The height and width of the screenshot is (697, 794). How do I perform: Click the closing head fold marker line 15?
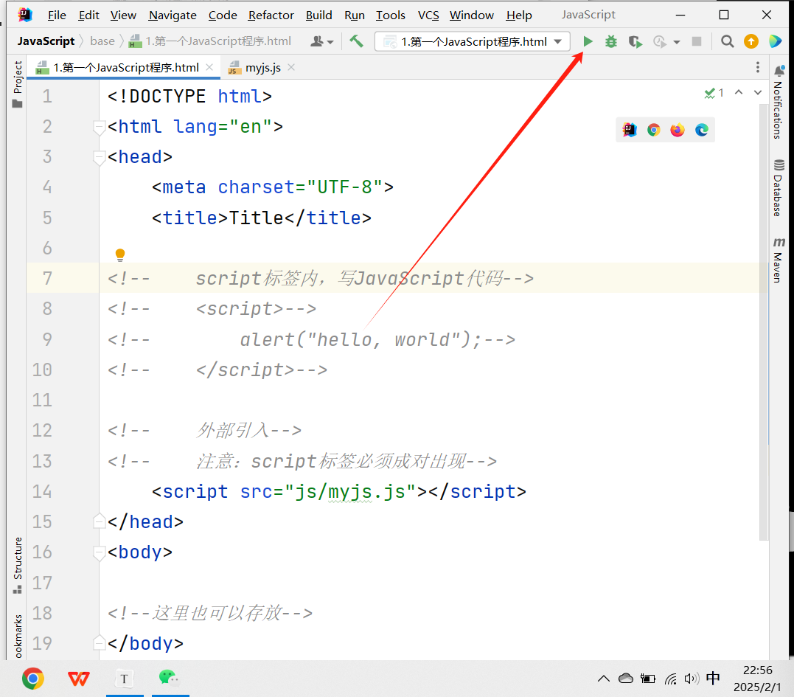pyautogui.click(x=99, y=521)
